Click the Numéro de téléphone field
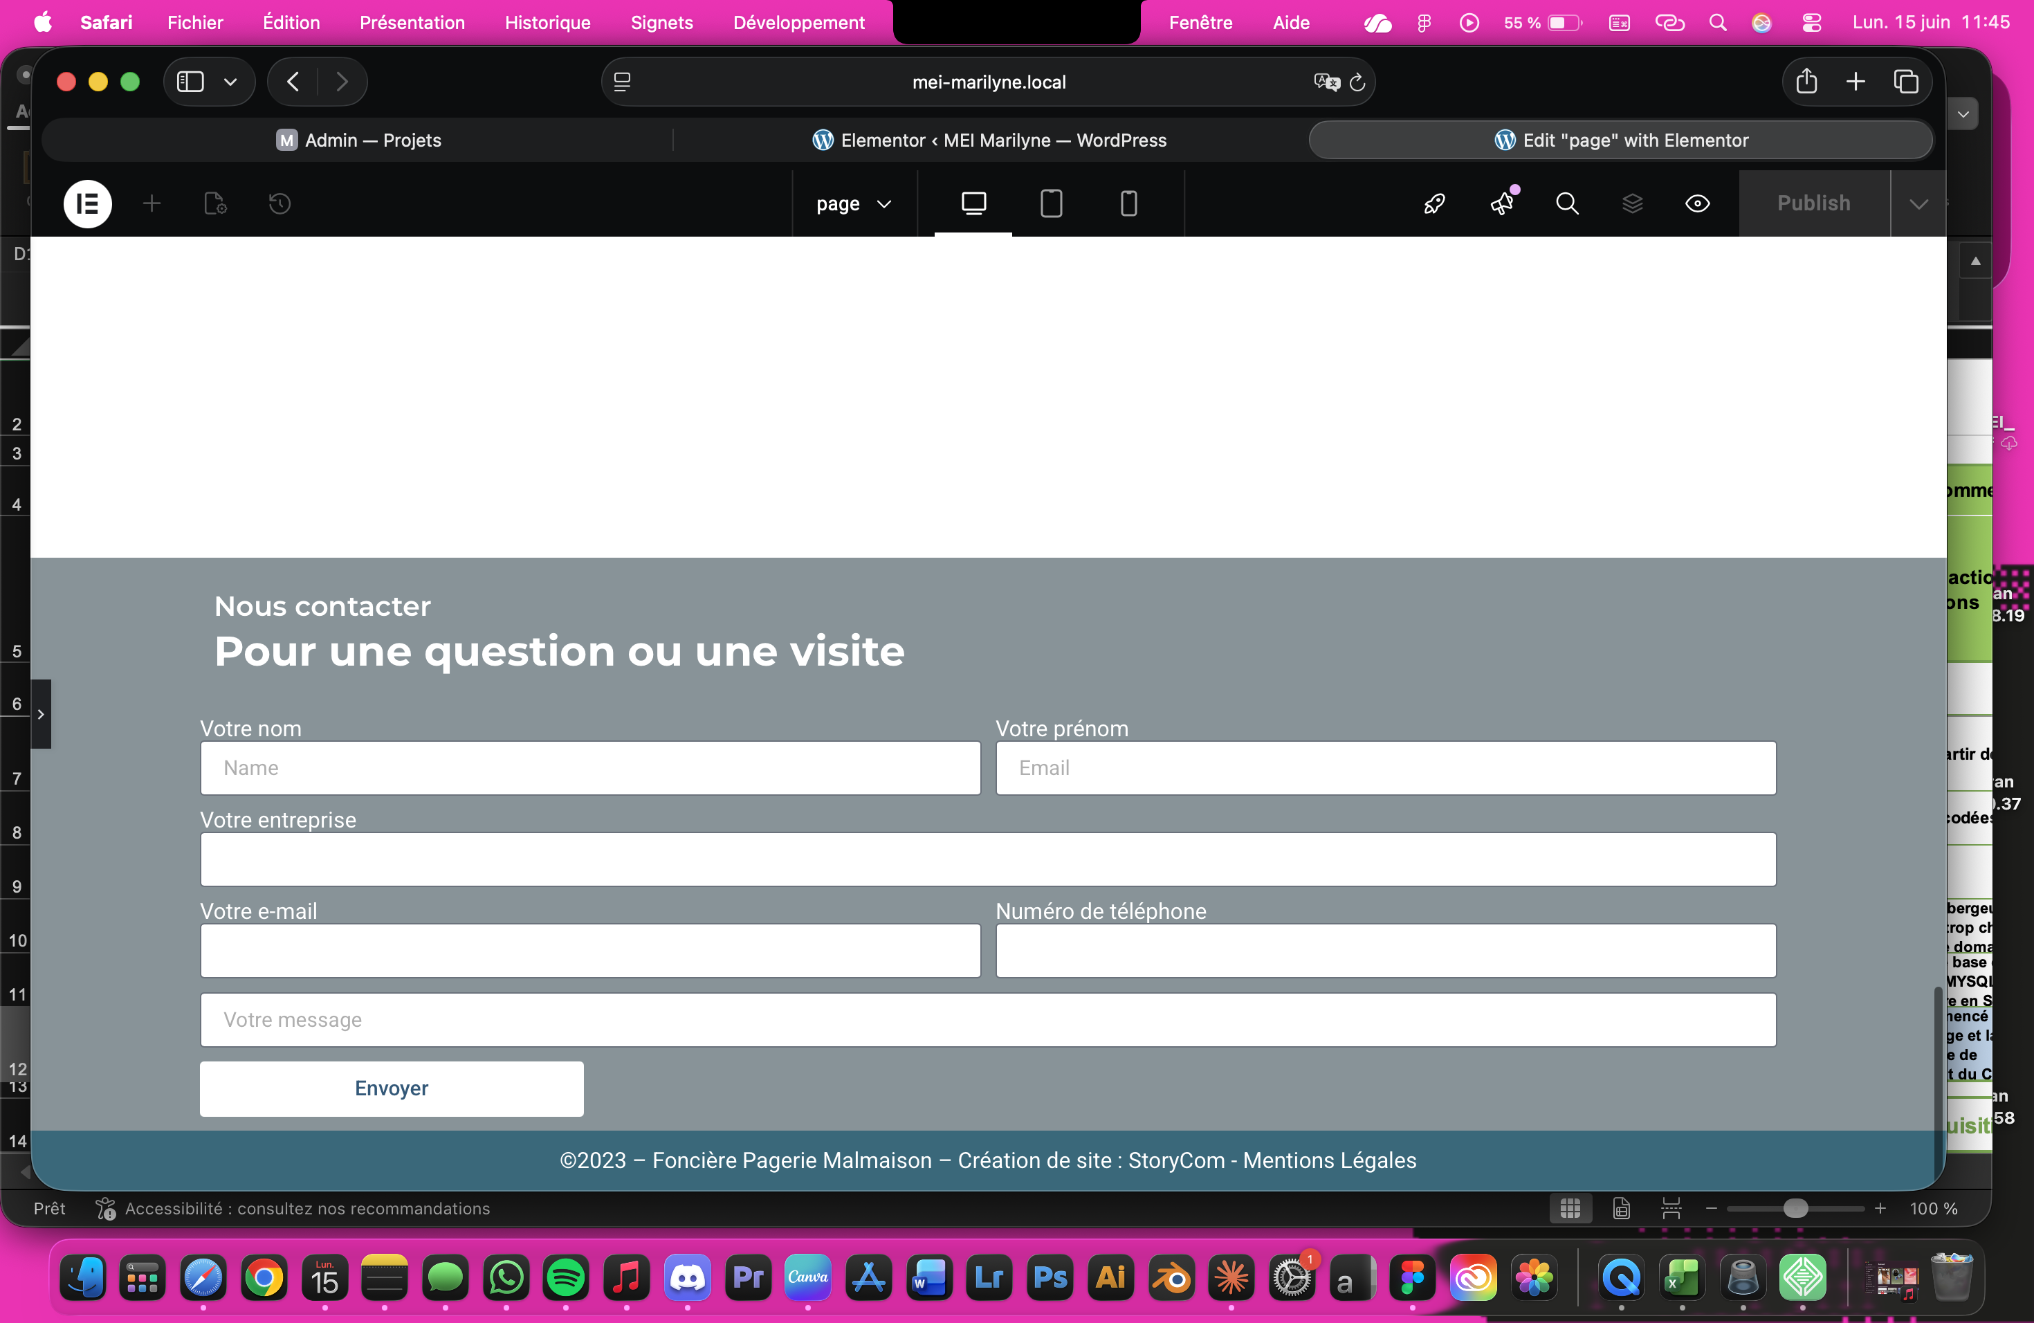Image resolution: width=2034 pixels, height=1323 pixels. point(1385,950)
